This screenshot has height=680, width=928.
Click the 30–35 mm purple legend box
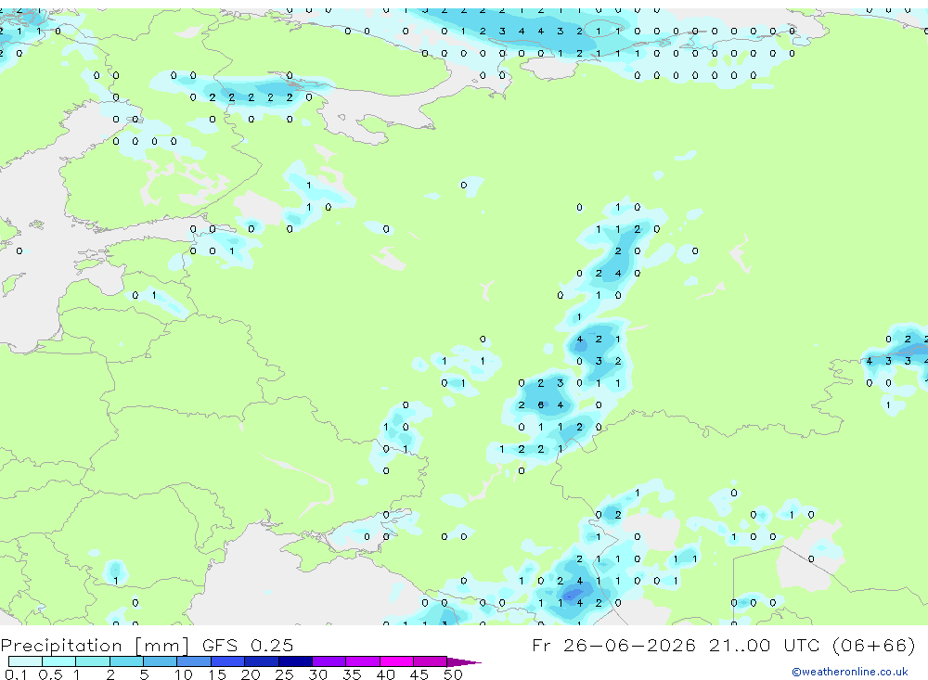(x=329, y=661)
